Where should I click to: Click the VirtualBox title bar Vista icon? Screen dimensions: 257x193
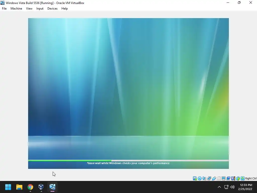(3, 3)
